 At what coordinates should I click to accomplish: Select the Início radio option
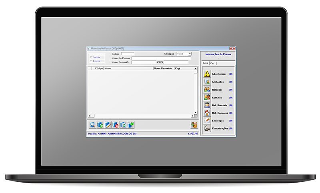pos(91,61)
